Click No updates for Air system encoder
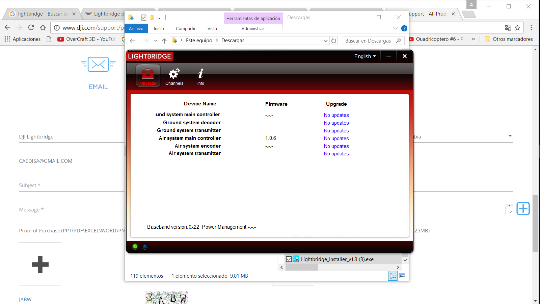 (x=336, y=146)
